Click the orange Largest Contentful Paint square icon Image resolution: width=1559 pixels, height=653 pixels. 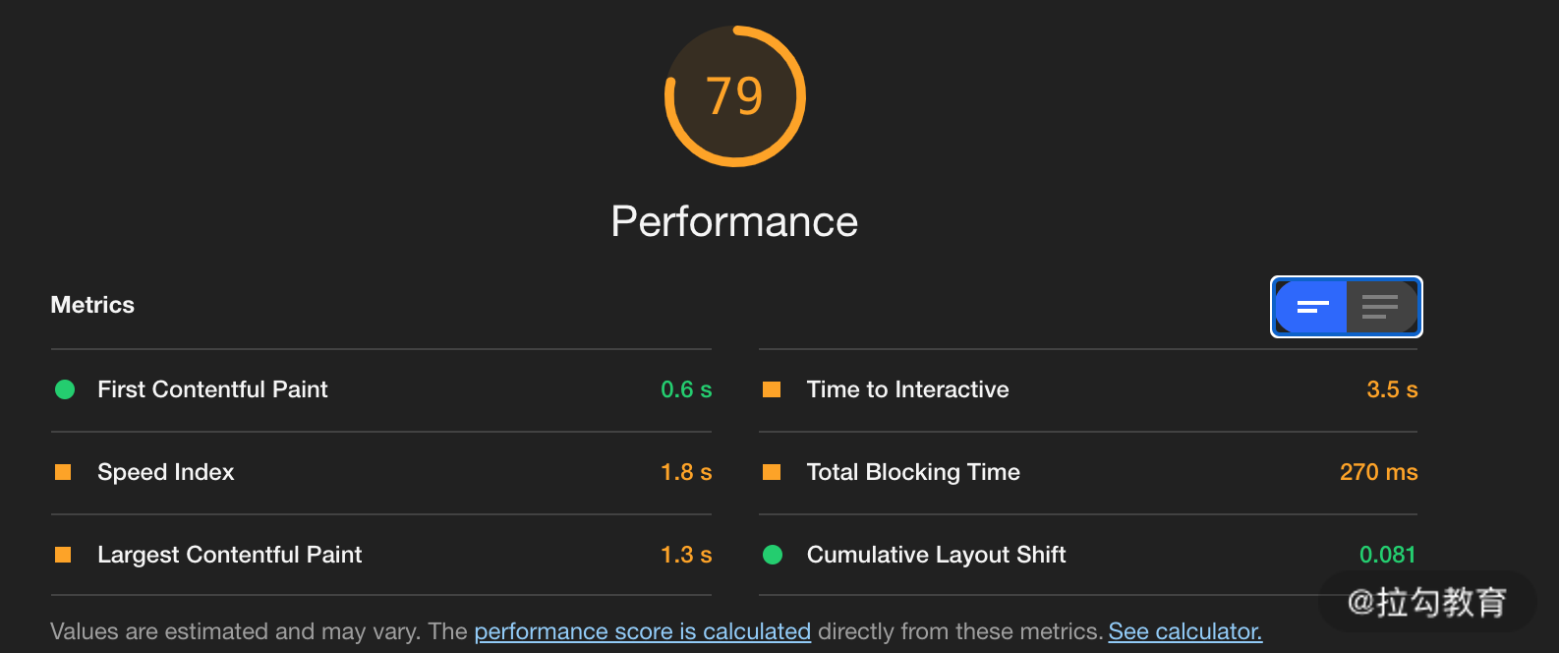click(63, 555)
